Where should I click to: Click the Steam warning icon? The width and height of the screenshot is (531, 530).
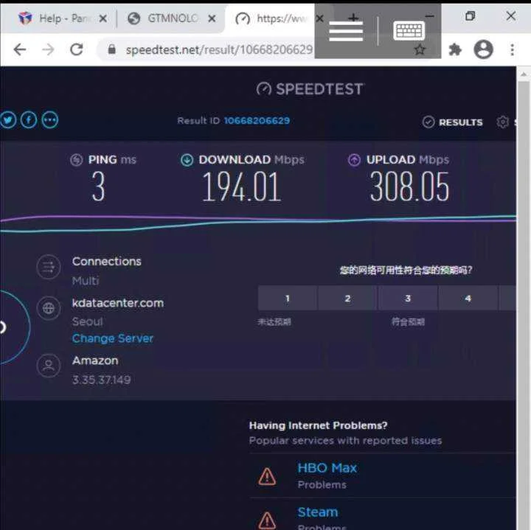[x=267, y=520]
